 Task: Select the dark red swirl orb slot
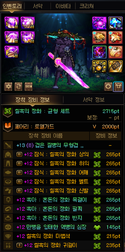[99, 52]
